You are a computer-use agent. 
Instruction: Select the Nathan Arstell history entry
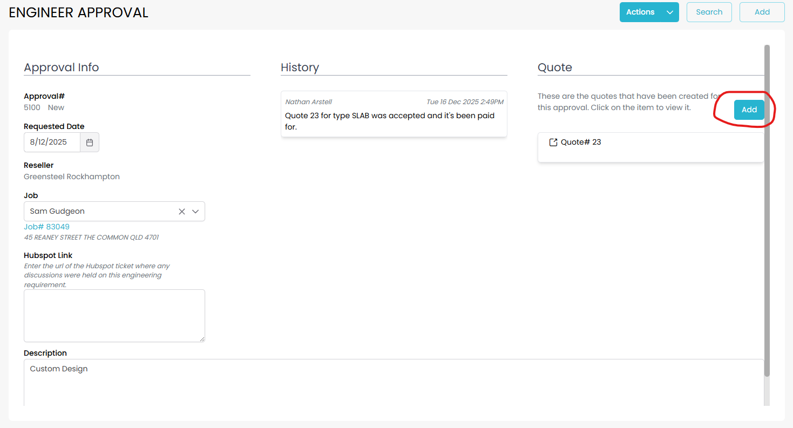(394, 114)
